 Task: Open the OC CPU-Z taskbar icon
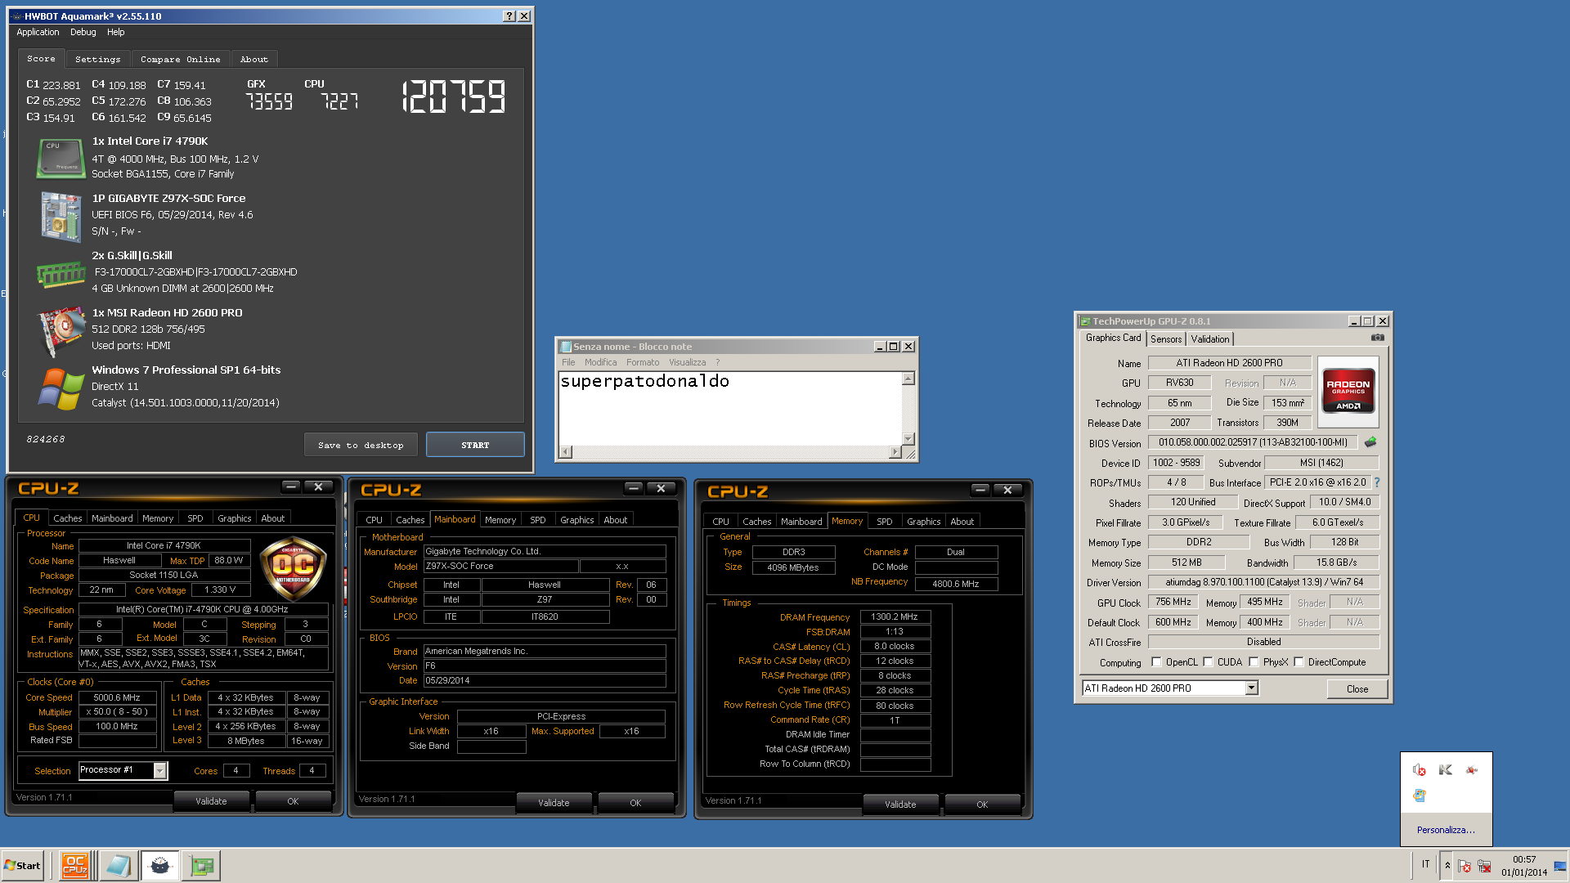pos(75,865)
